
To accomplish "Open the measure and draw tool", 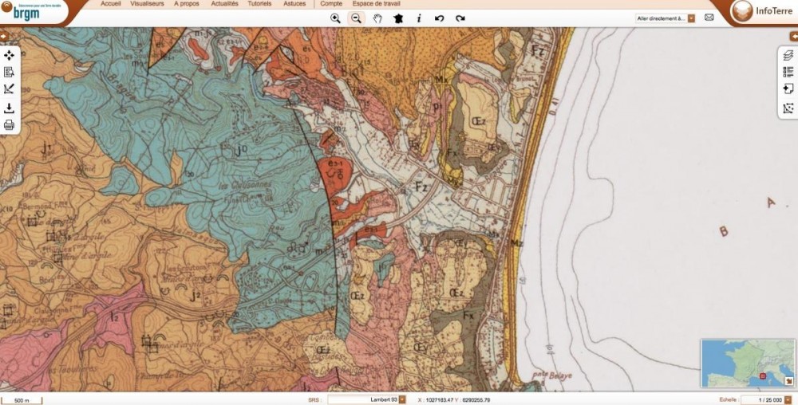I will pos(9,89).
